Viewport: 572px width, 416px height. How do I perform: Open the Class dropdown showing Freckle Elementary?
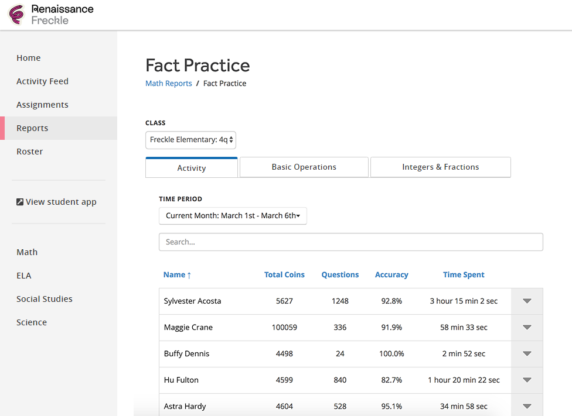click(190, 140)
